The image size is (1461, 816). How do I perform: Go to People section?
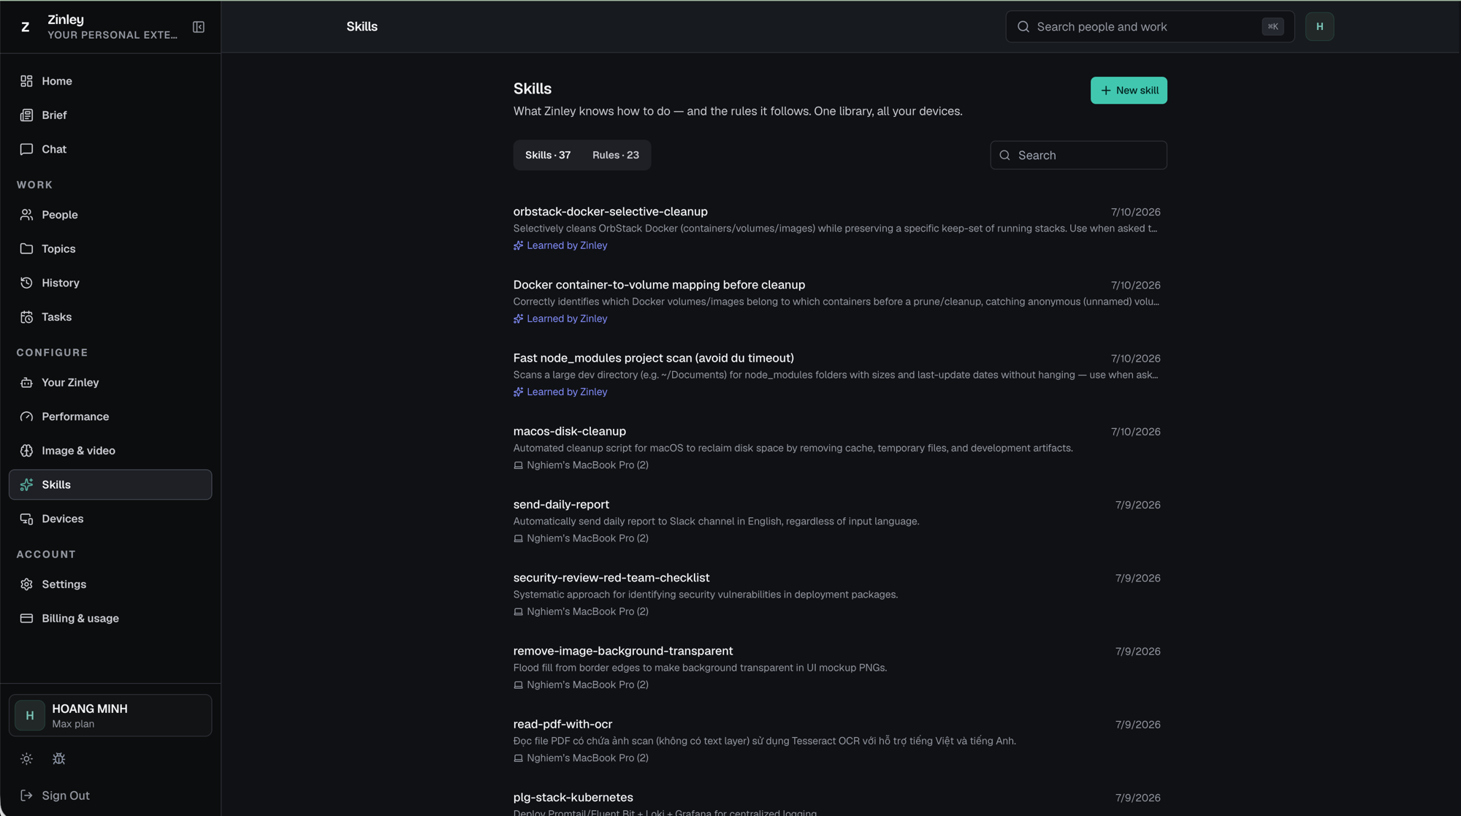click(x=110, y=215)
